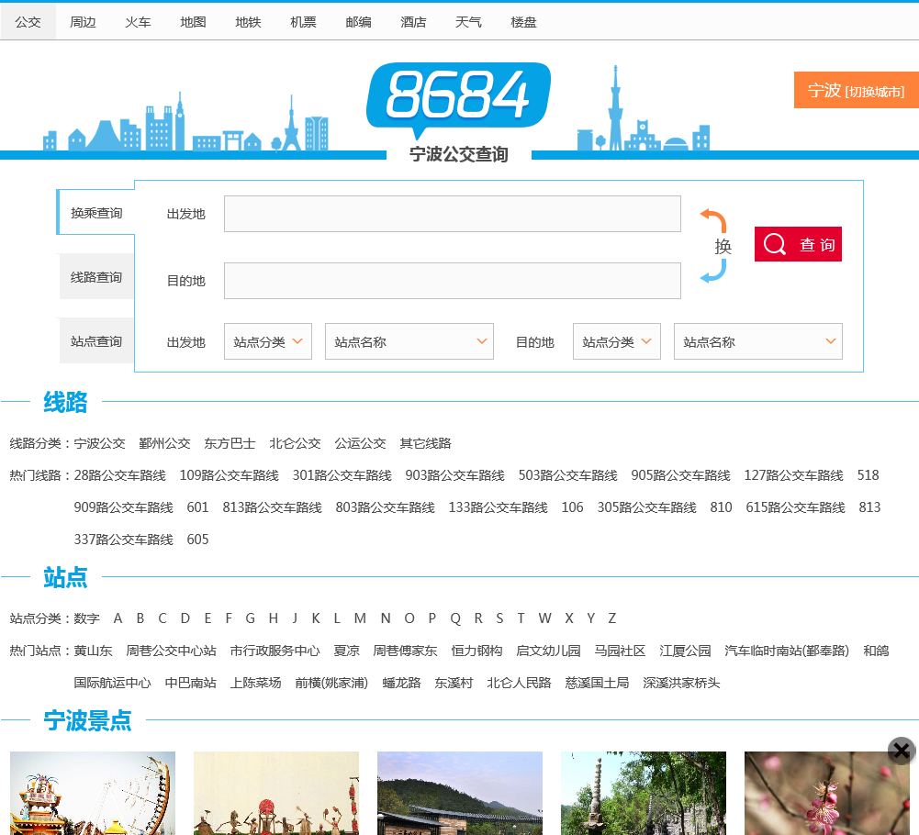Open 109路公交车路线 link
919x835 pixels.
tap(230, 475)
